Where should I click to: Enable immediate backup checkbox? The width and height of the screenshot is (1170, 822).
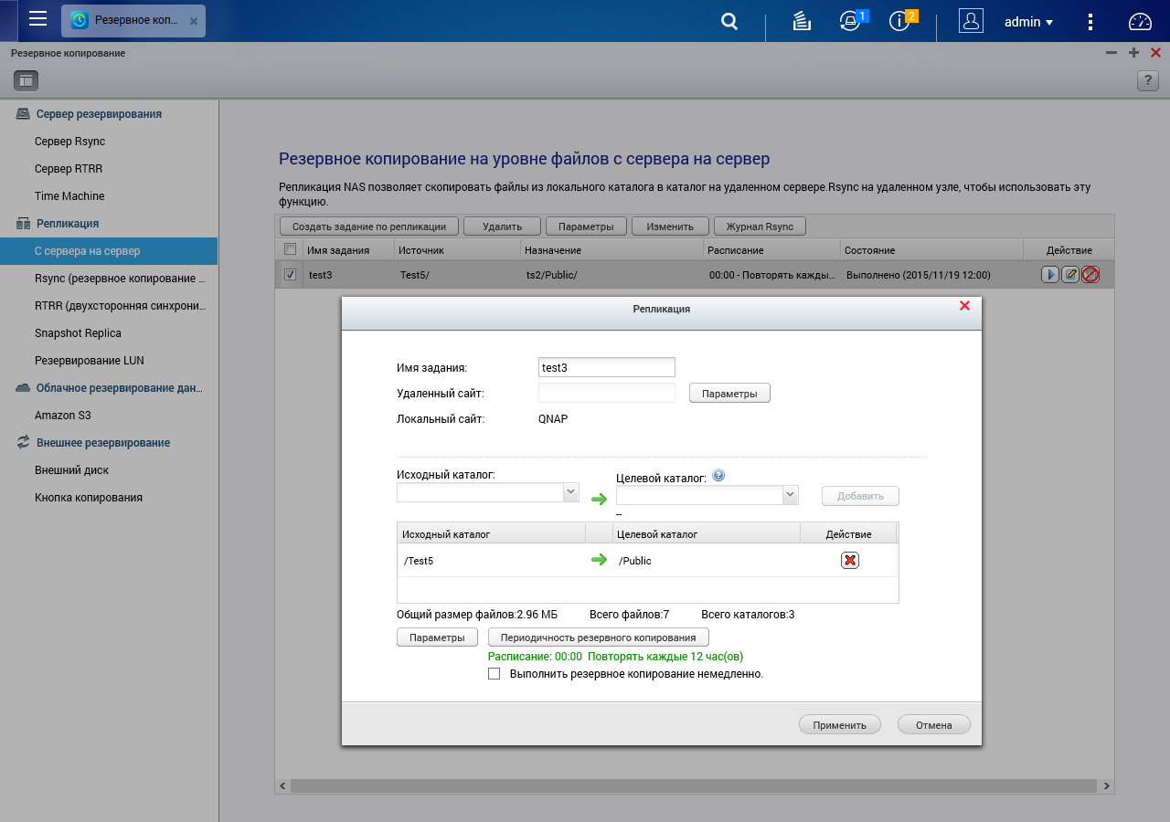tap(495, 674)
